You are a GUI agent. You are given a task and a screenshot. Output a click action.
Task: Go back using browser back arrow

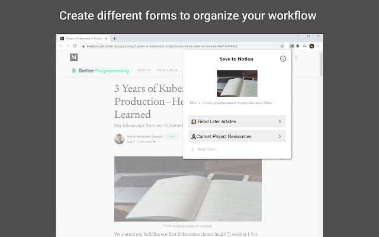(x=62, y=46)
